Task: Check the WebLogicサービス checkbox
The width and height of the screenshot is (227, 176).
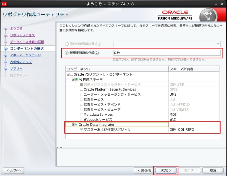Action: click(x=81, y=119)
